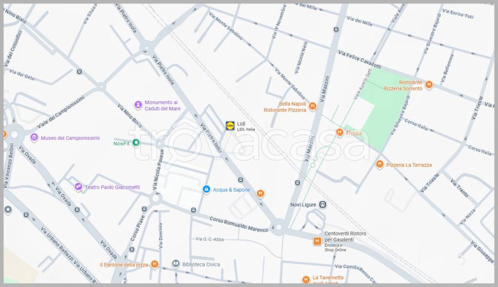Click the blue Acqua & Sapone shop icon

pos(206,189)
